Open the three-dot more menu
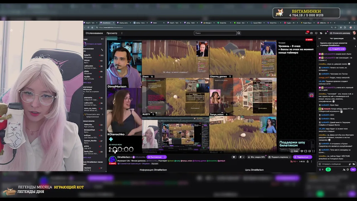 point(122,33)
